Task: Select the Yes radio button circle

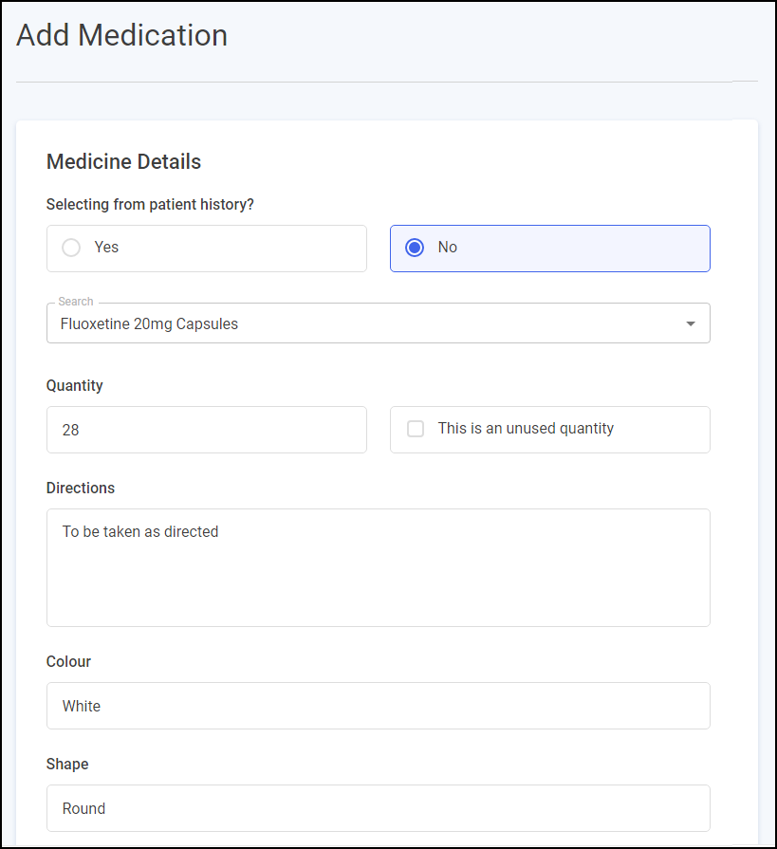Action: point(71,248)
